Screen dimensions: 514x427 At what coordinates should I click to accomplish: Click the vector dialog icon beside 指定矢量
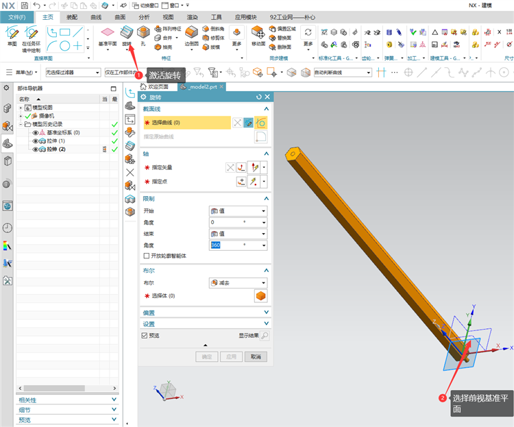pyautogui.click(x=241, y=168)
